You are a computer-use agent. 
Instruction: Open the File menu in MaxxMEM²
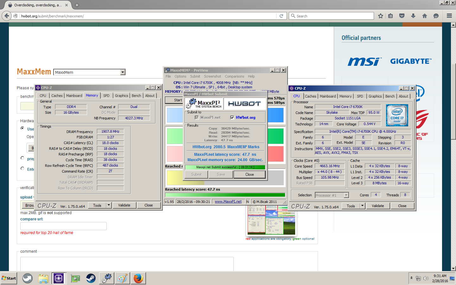point(168,76)
